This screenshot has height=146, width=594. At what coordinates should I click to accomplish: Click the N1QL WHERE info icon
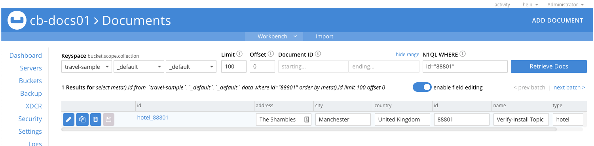click(x=463, y=54)
